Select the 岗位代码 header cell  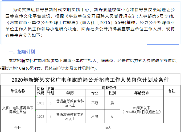(x=40, y=91)
